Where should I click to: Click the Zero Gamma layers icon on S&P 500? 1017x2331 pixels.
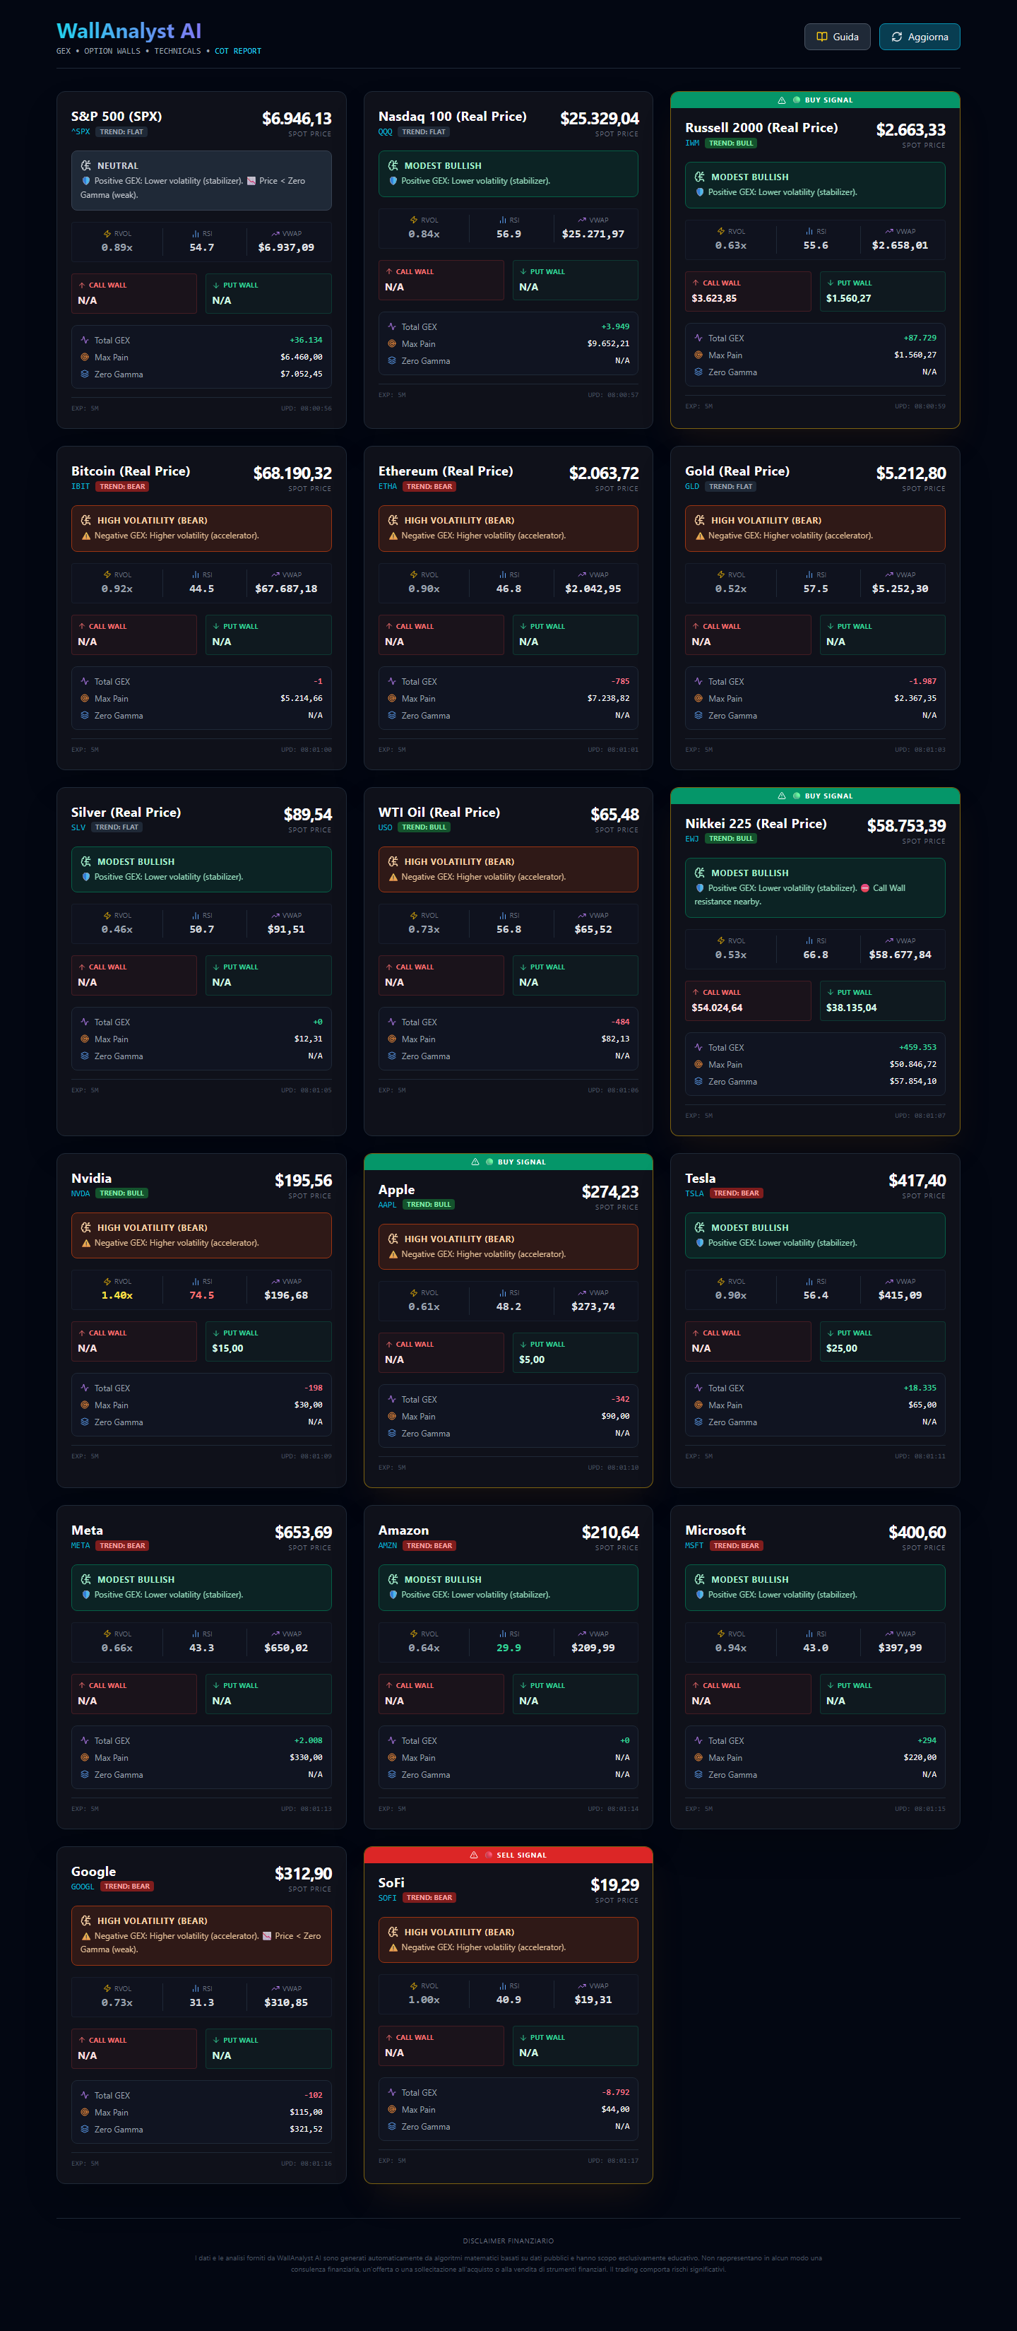pyautogui.click(x=85, y=374)
